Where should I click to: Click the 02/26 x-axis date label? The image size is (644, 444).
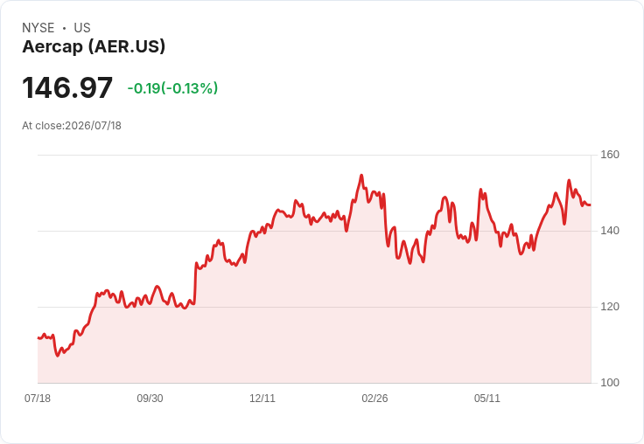pyautogui.click(x=374, y=398)
